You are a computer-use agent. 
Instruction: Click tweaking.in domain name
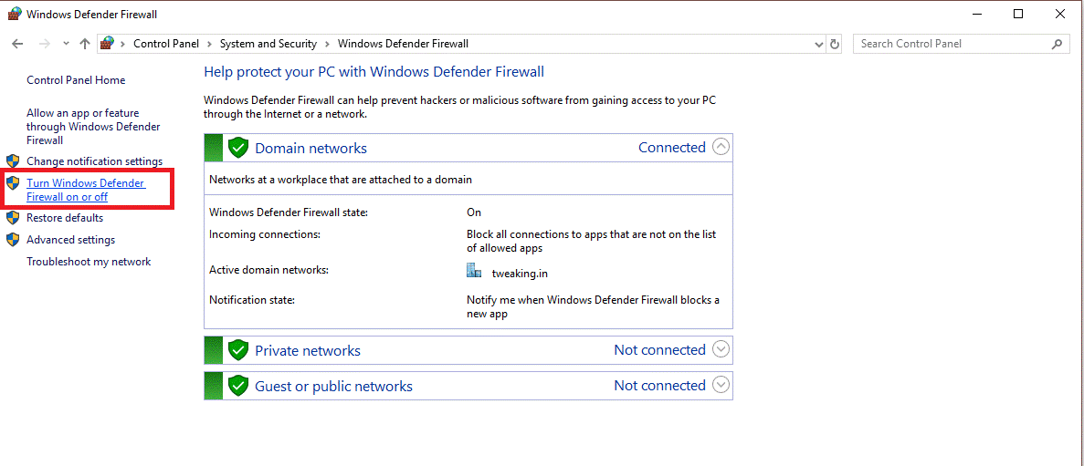[x=520, y=274]
